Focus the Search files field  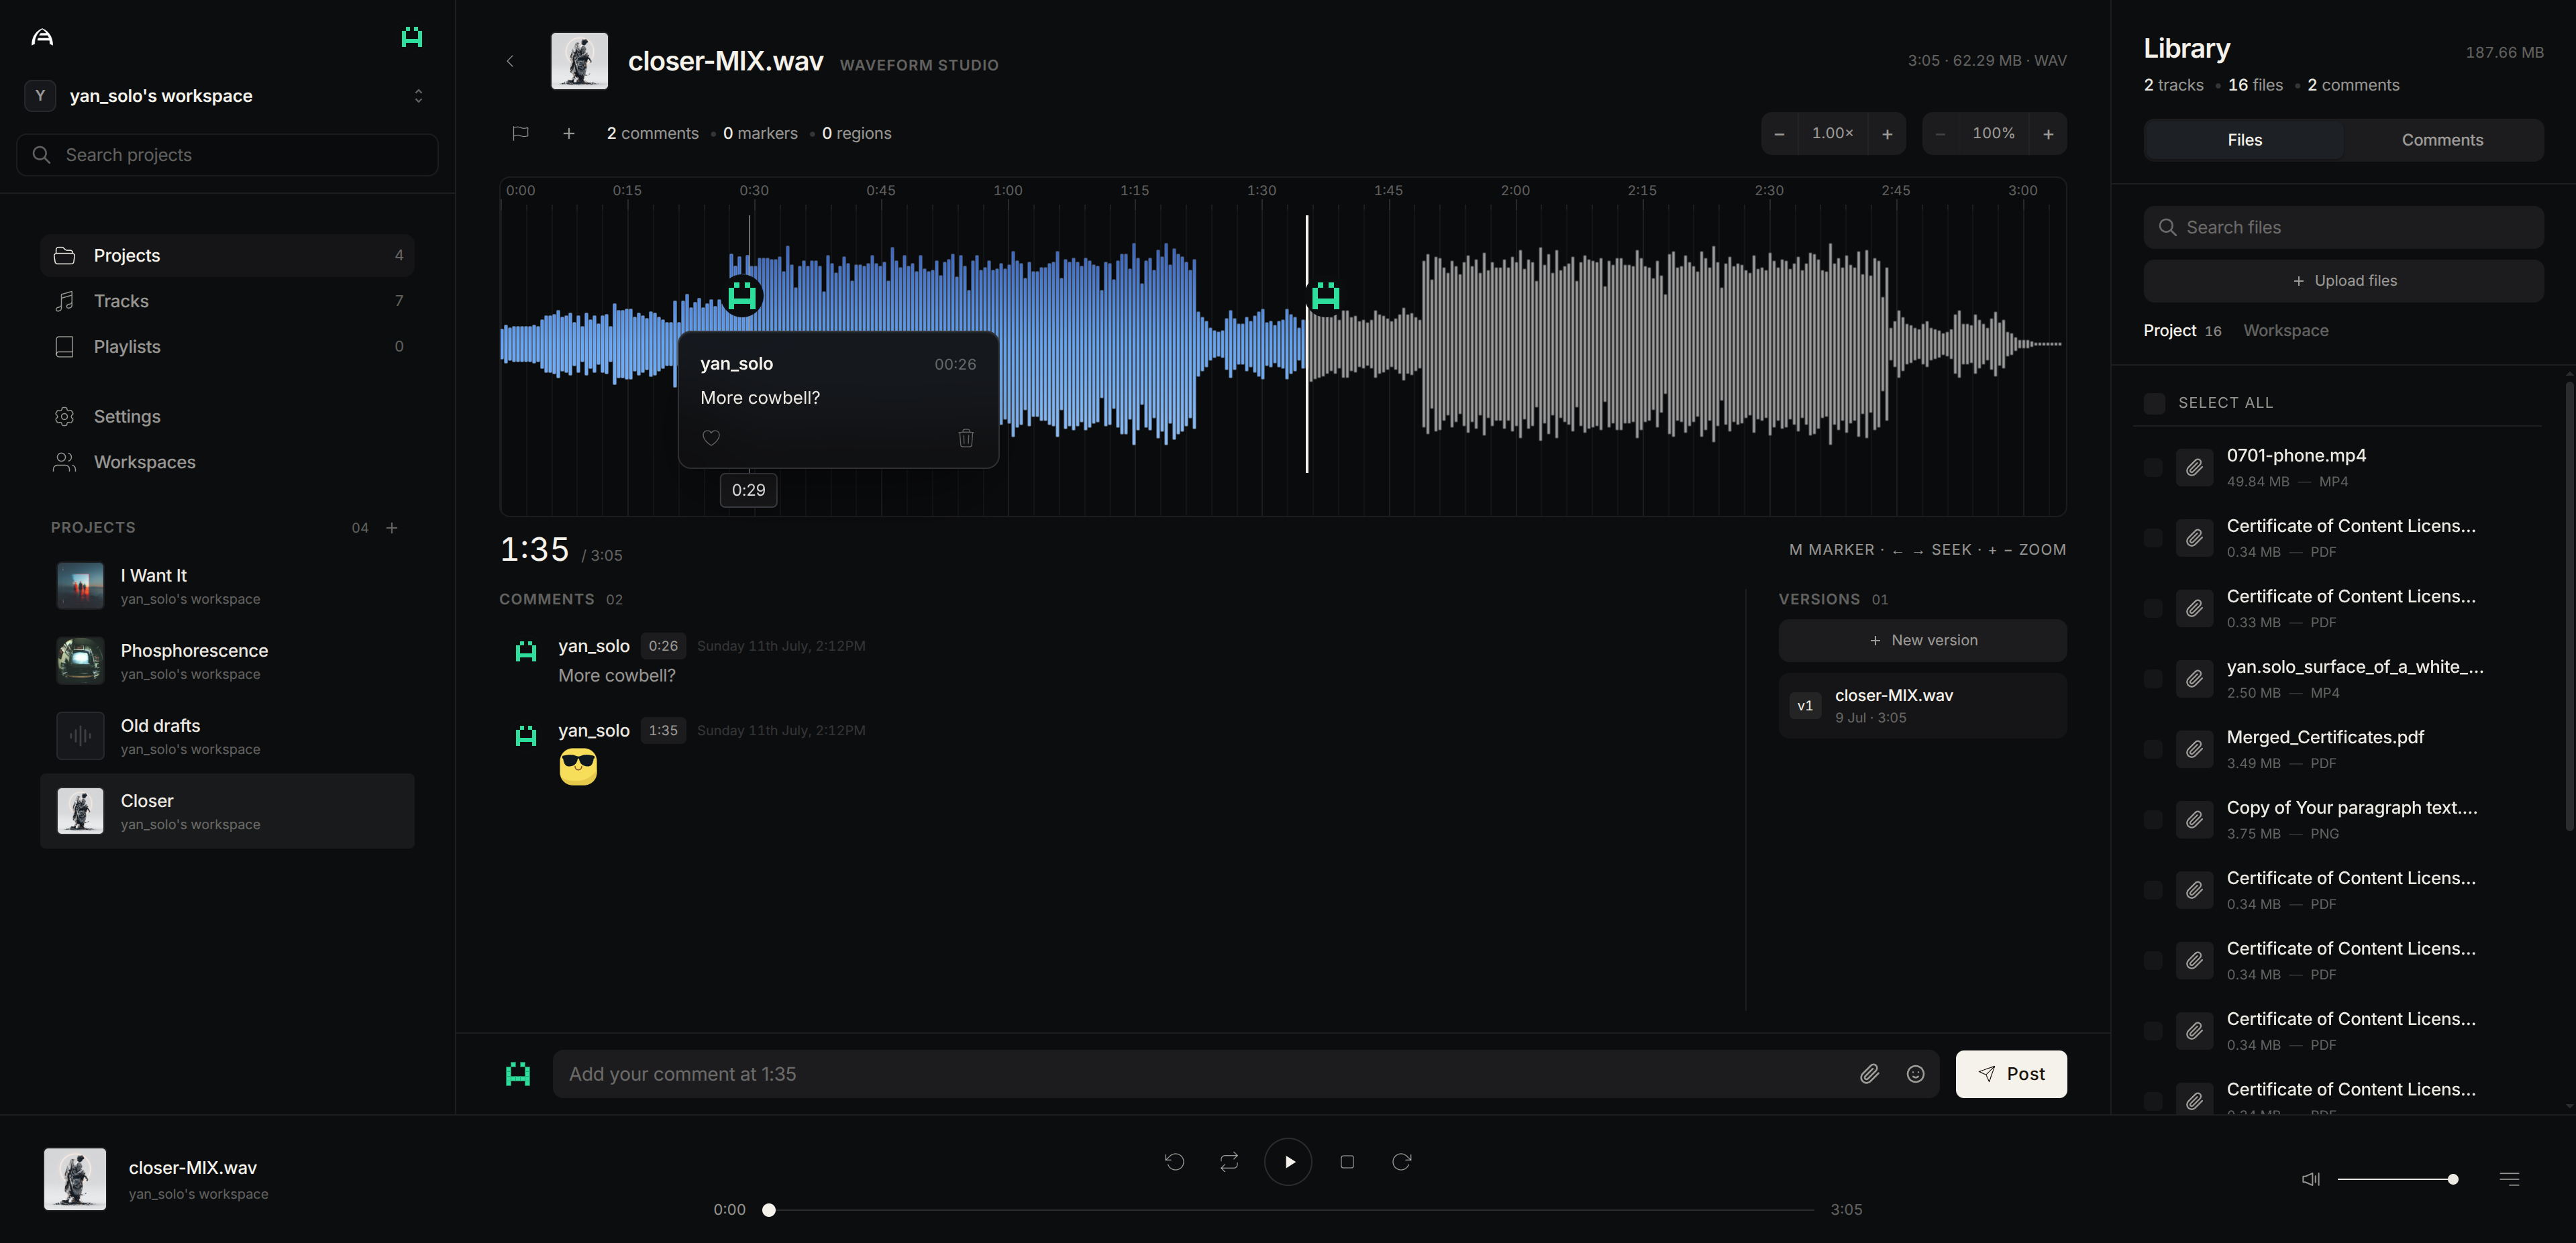click(x=2343, y=228)
